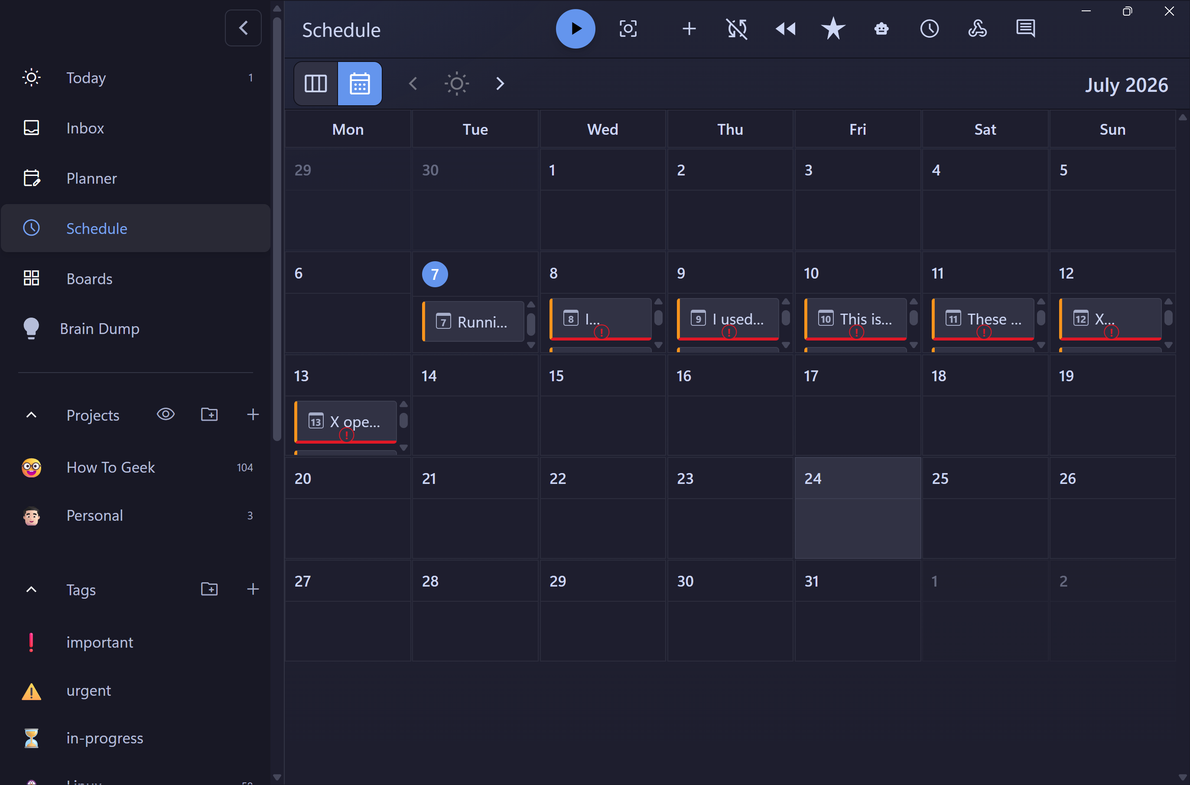This screenshot has width=1190, height=785.
Task: Click the sidebar vertical scrollbar
Action: coord(277,230)
